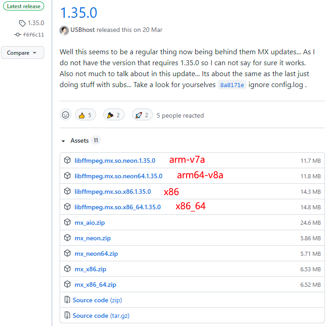This screenshot has height=326, width=329.
Task: Open commit 8a8171e reference
Action: click(232, 85)
